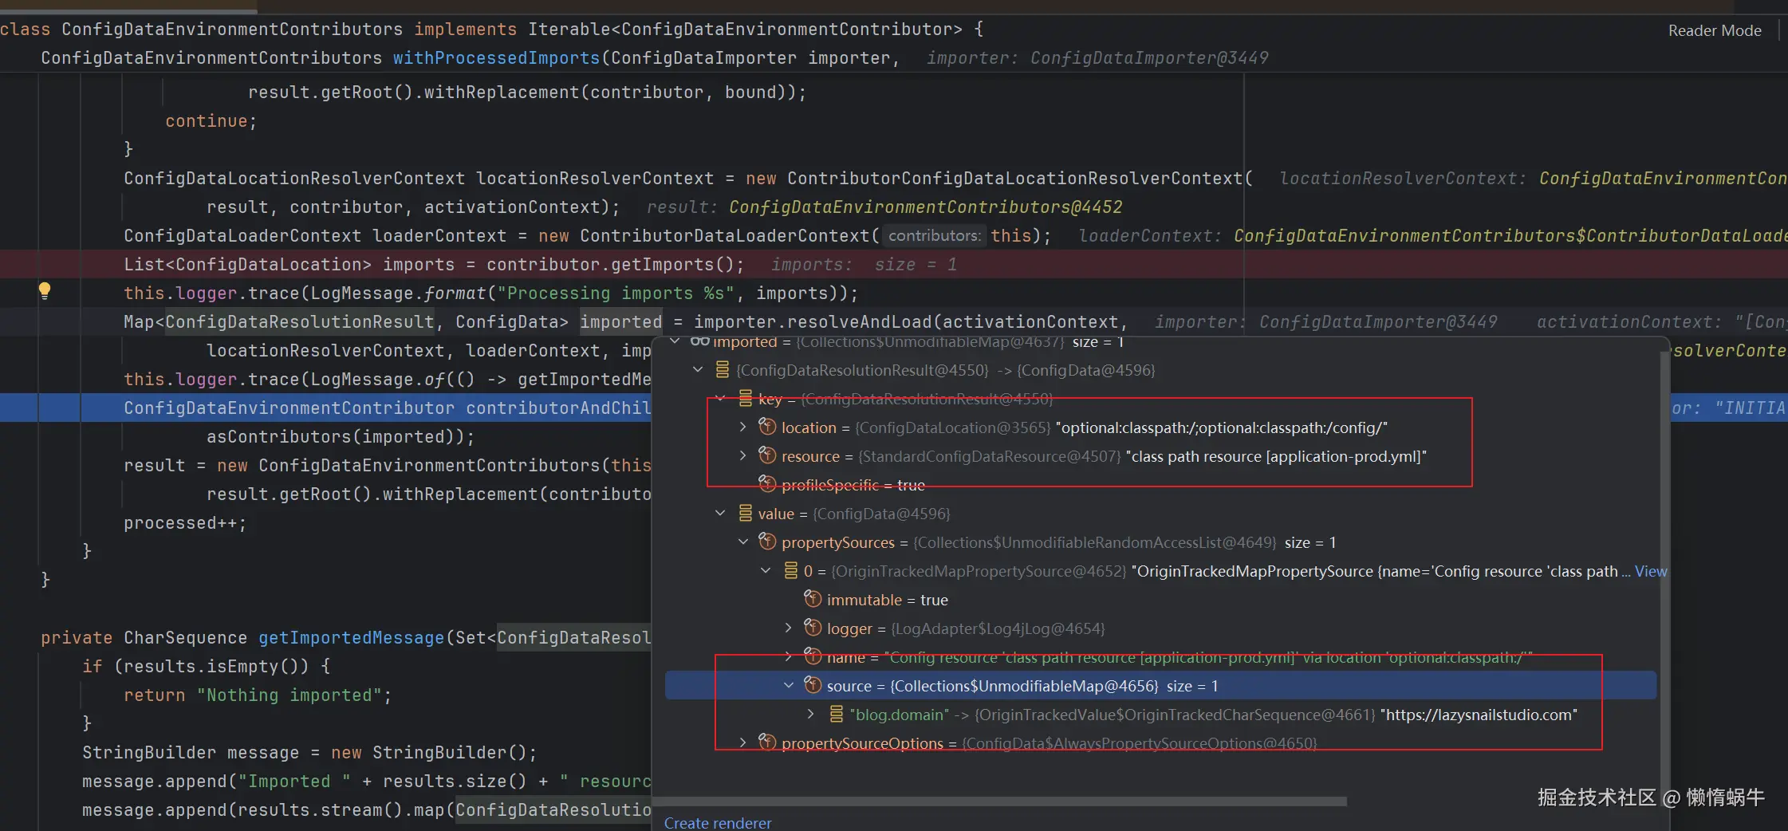Expand the logger node
The image size is (1788, 831).
click(789, 628)
